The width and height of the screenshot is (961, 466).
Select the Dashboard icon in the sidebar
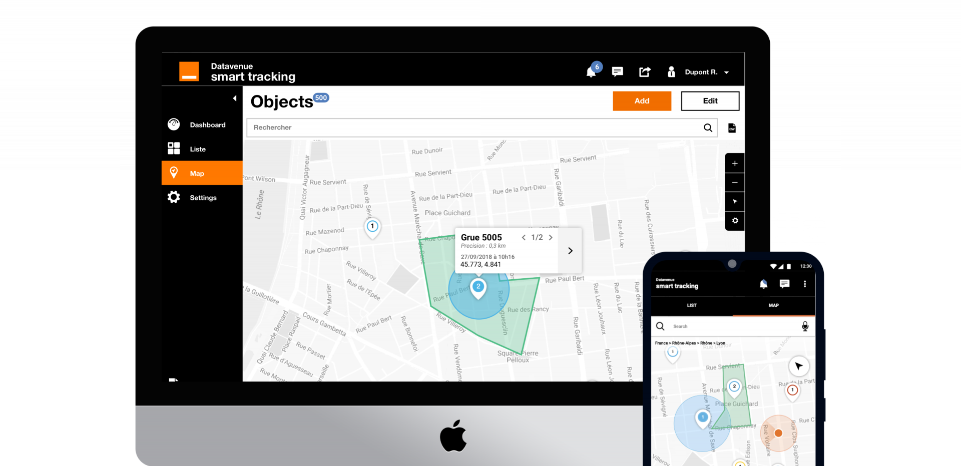173,124
